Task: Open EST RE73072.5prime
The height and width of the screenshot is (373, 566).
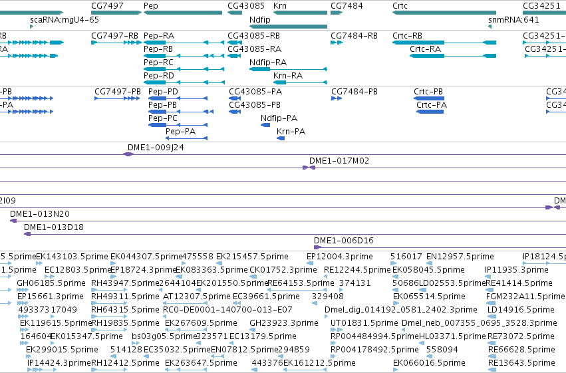Action: [521, 336]
